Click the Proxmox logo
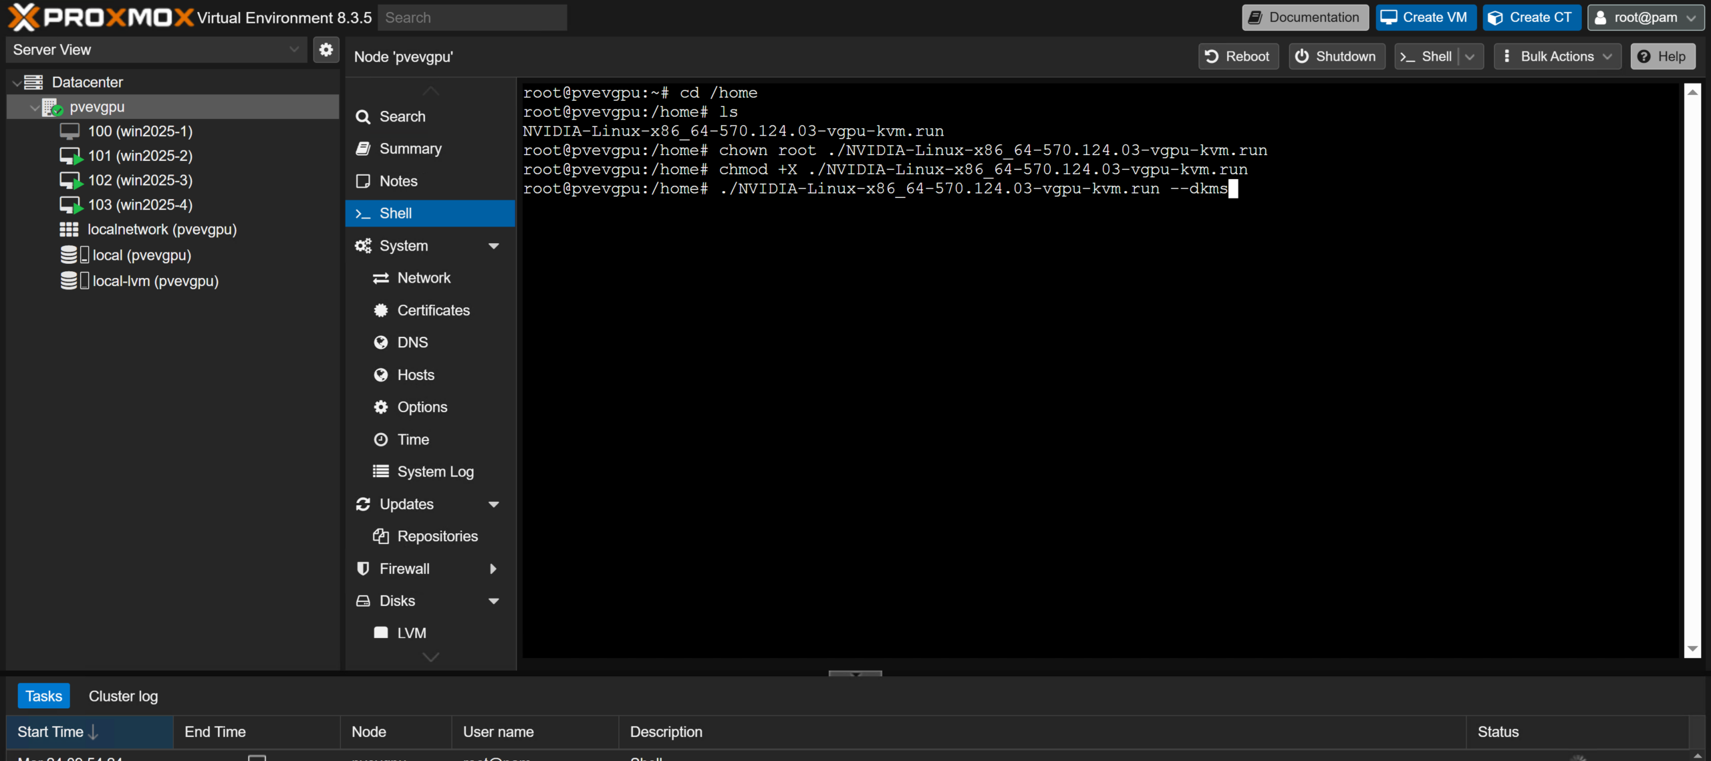1711x761 pixels. tap(100, 17)
